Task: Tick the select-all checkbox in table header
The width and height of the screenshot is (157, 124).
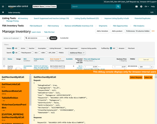Action: tap(4, 59)
